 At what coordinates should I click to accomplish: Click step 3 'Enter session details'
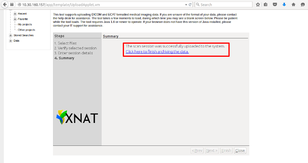coord(74,53)
